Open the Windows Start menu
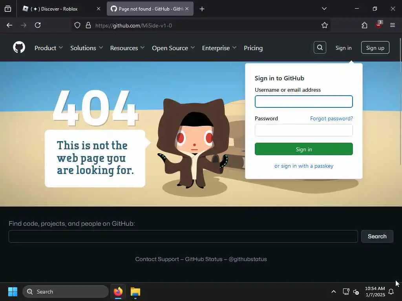Screen dimensions: 402x301 (13, 292)
